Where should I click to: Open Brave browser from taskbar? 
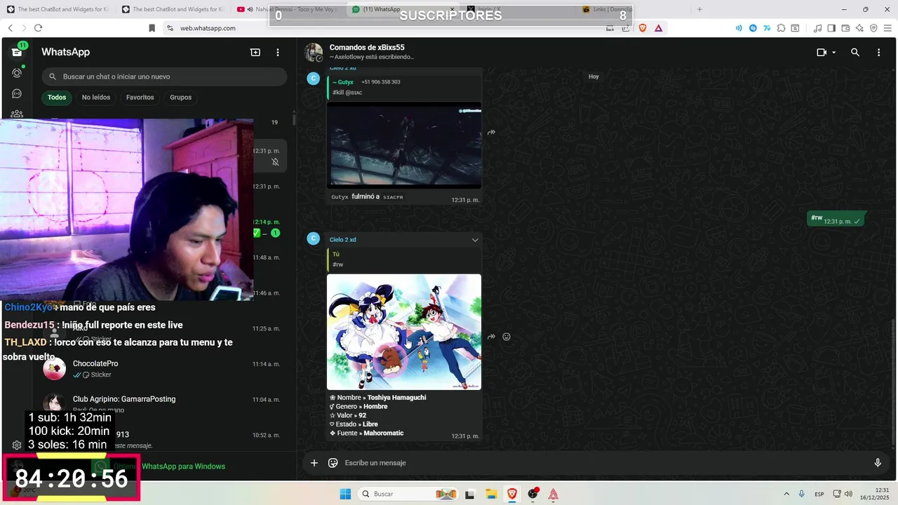tap(511, 494)
